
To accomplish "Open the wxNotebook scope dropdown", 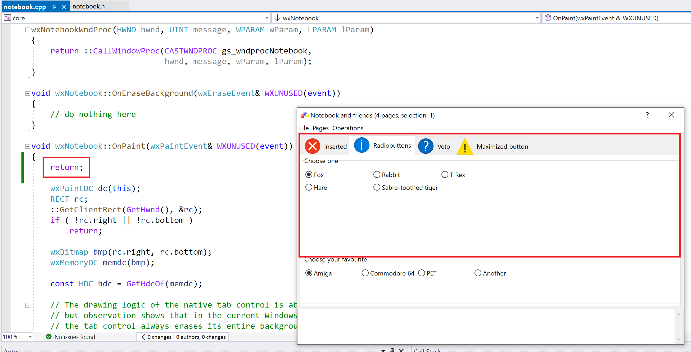I will 537,18.
